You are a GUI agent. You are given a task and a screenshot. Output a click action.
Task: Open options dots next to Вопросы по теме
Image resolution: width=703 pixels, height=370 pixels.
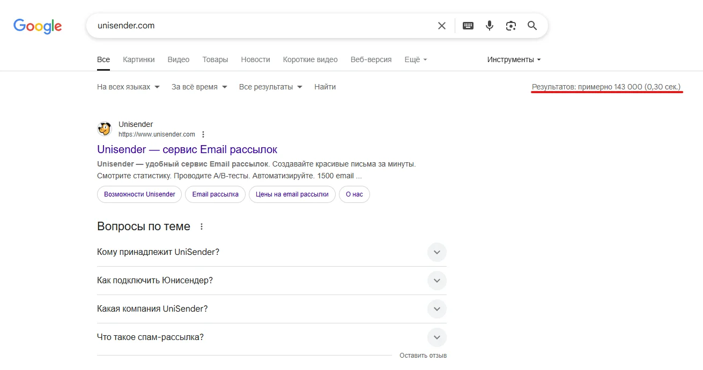pyautogui.click(x=202, y=226)
